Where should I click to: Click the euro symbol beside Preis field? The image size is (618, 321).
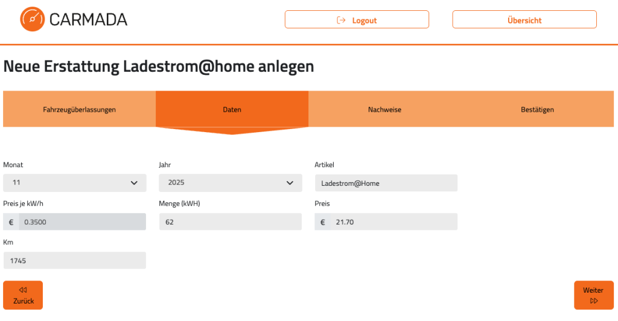[x=322, y=222]
